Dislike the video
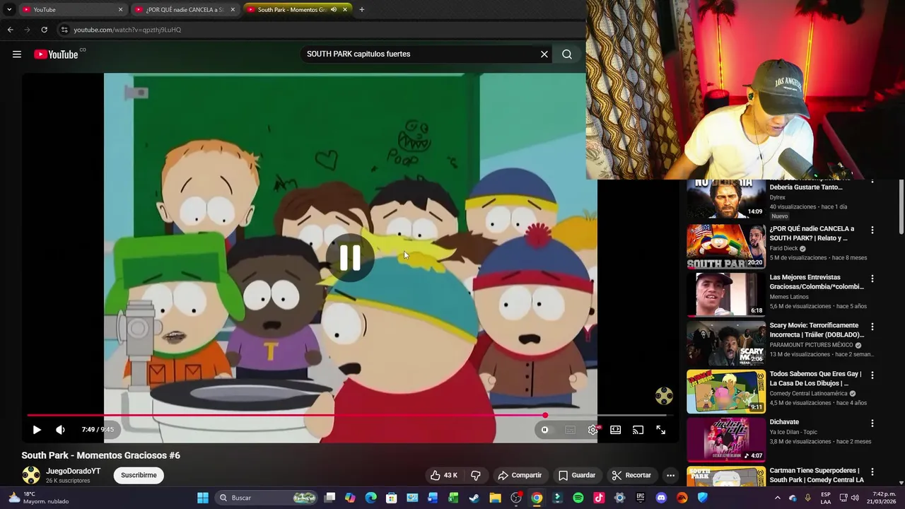This screenshot has height=509, width=905. tap(476, 475)
